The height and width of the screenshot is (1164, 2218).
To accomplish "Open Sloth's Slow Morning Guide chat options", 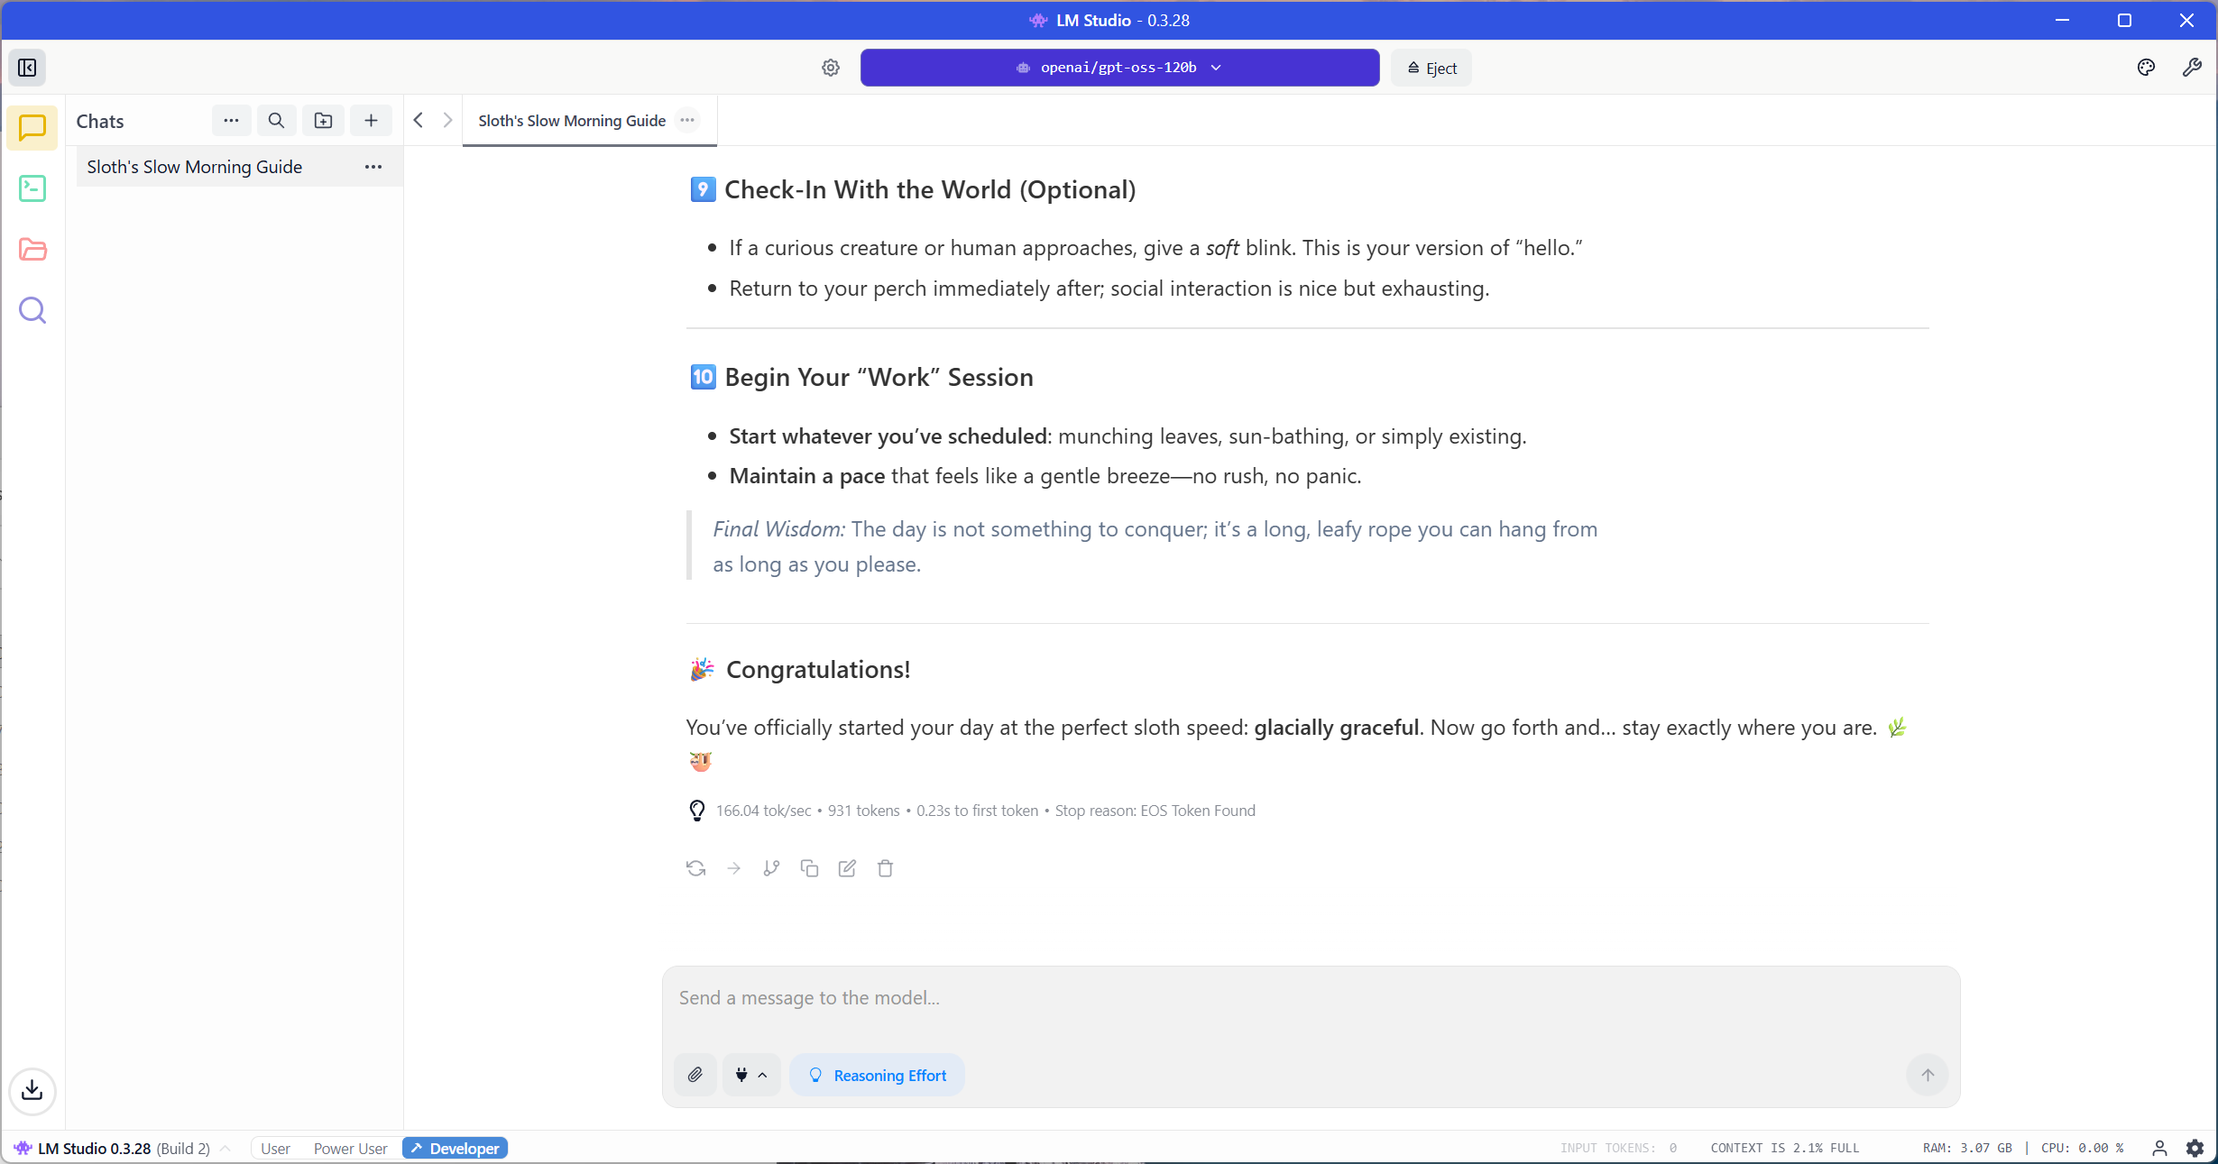I will 373,167.
